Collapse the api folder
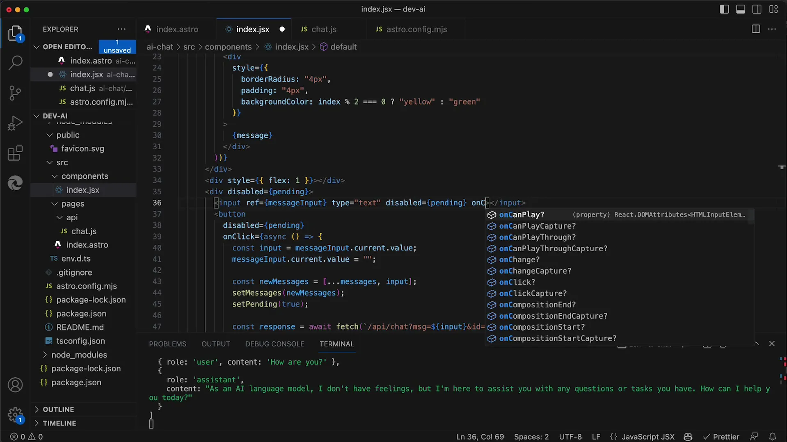The image size is (787, 442). (x=59, y=217)
